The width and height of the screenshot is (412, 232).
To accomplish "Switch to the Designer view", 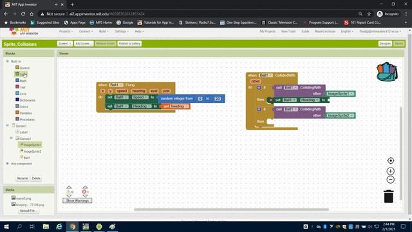I will pyautogui.click(x=385, y=43).
